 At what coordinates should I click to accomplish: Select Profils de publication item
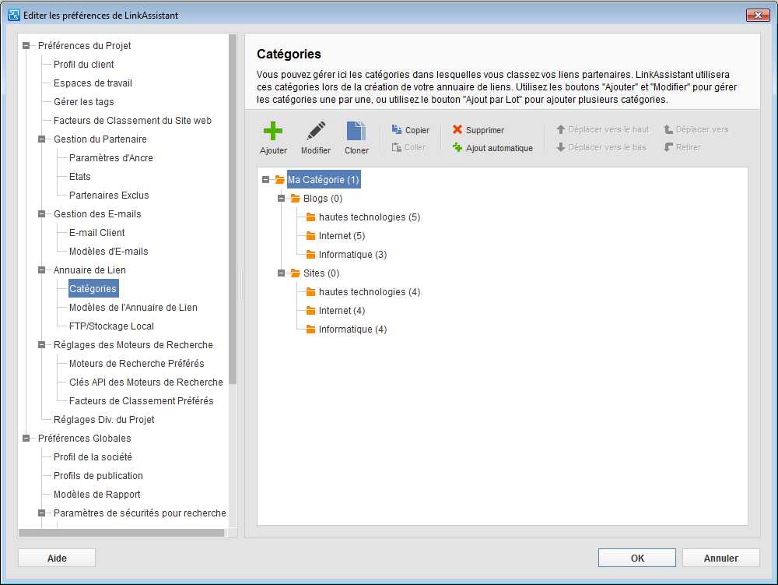98,476
